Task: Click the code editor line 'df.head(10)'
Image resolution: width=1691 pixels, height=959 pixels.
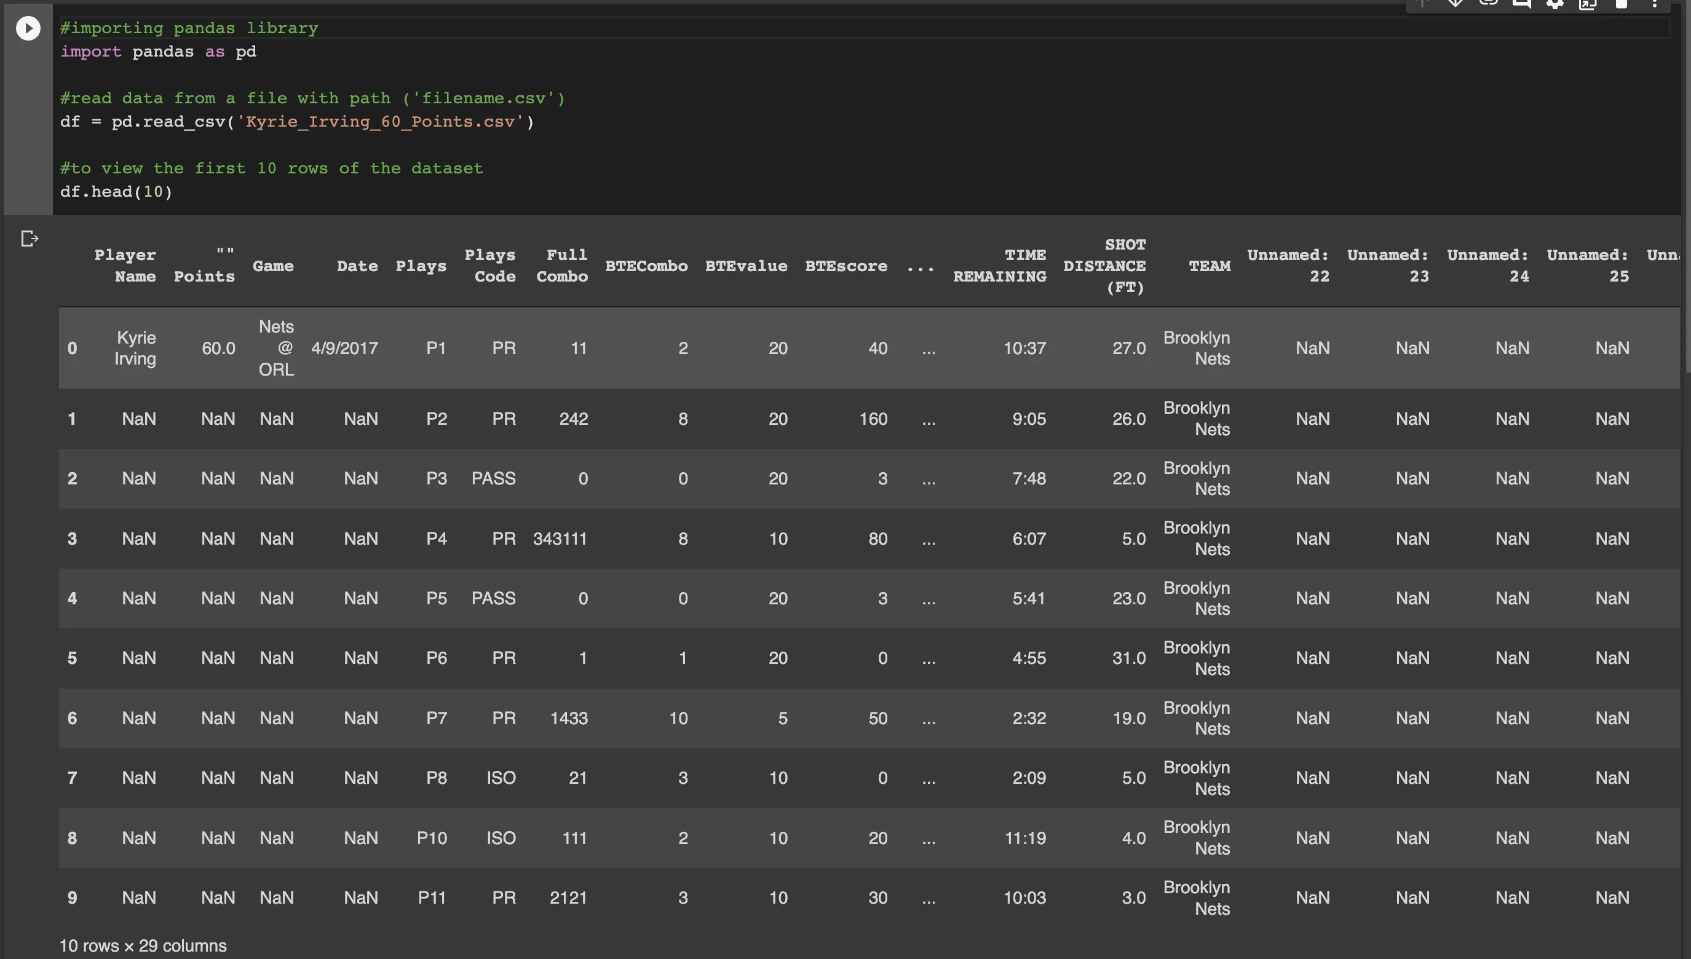Action: click(116, 192)
